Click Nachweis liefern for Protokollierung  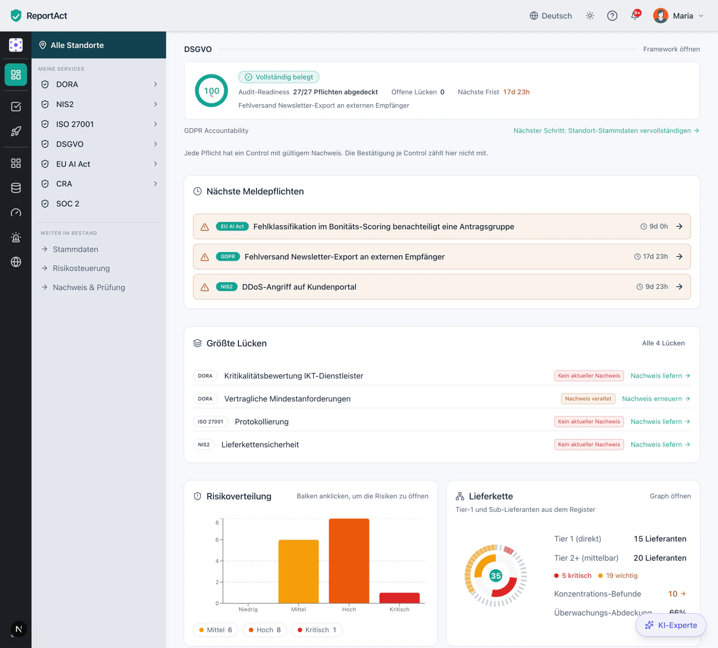[x=661, y=422]
